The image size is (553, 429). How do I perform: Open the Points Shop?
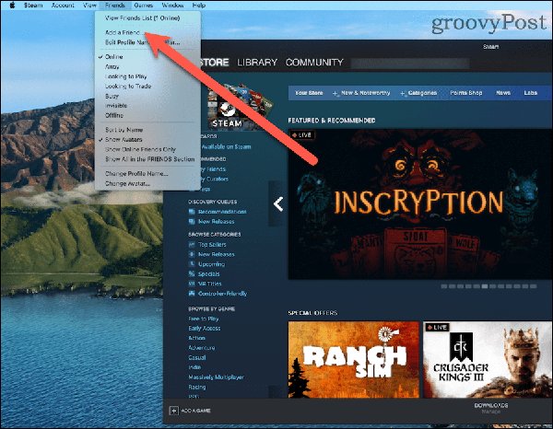click(x=465, y=93)
